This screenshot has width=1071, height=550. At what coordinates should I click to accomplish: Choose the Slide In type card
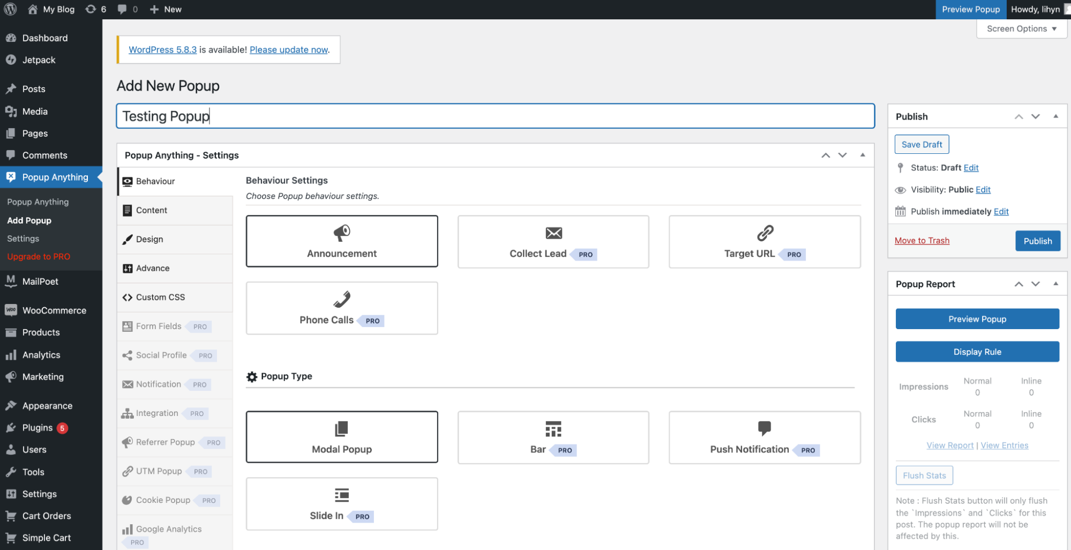click(x=342, y=504)
